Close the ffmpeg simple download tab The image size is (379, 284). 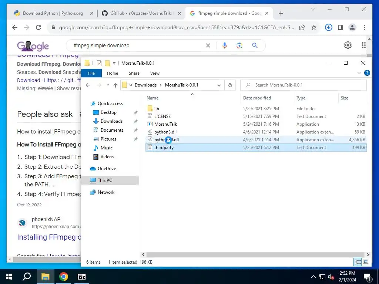266,13
